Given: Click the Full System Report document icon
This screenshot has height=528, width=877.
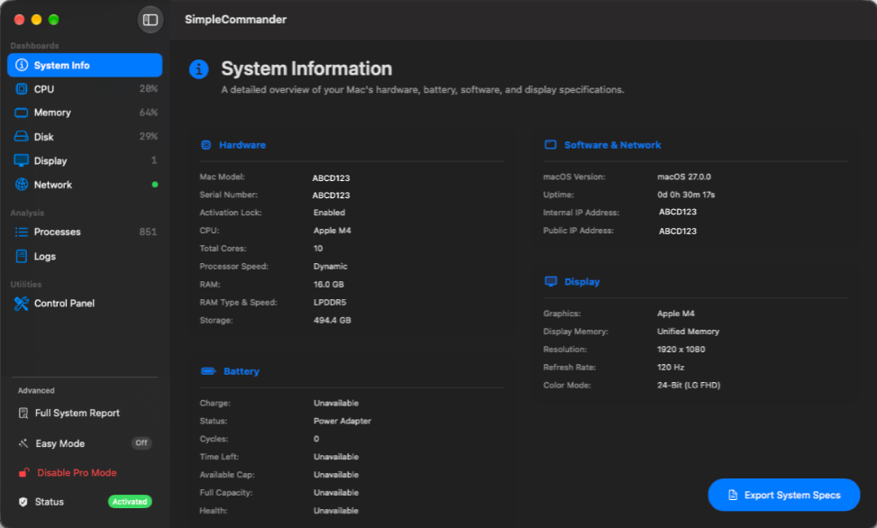Looking at the screenshot, I should 23,413.
